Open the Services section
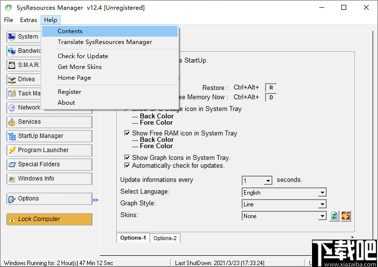378x267 pixels. pyautogui.click(x=49, y=122)
